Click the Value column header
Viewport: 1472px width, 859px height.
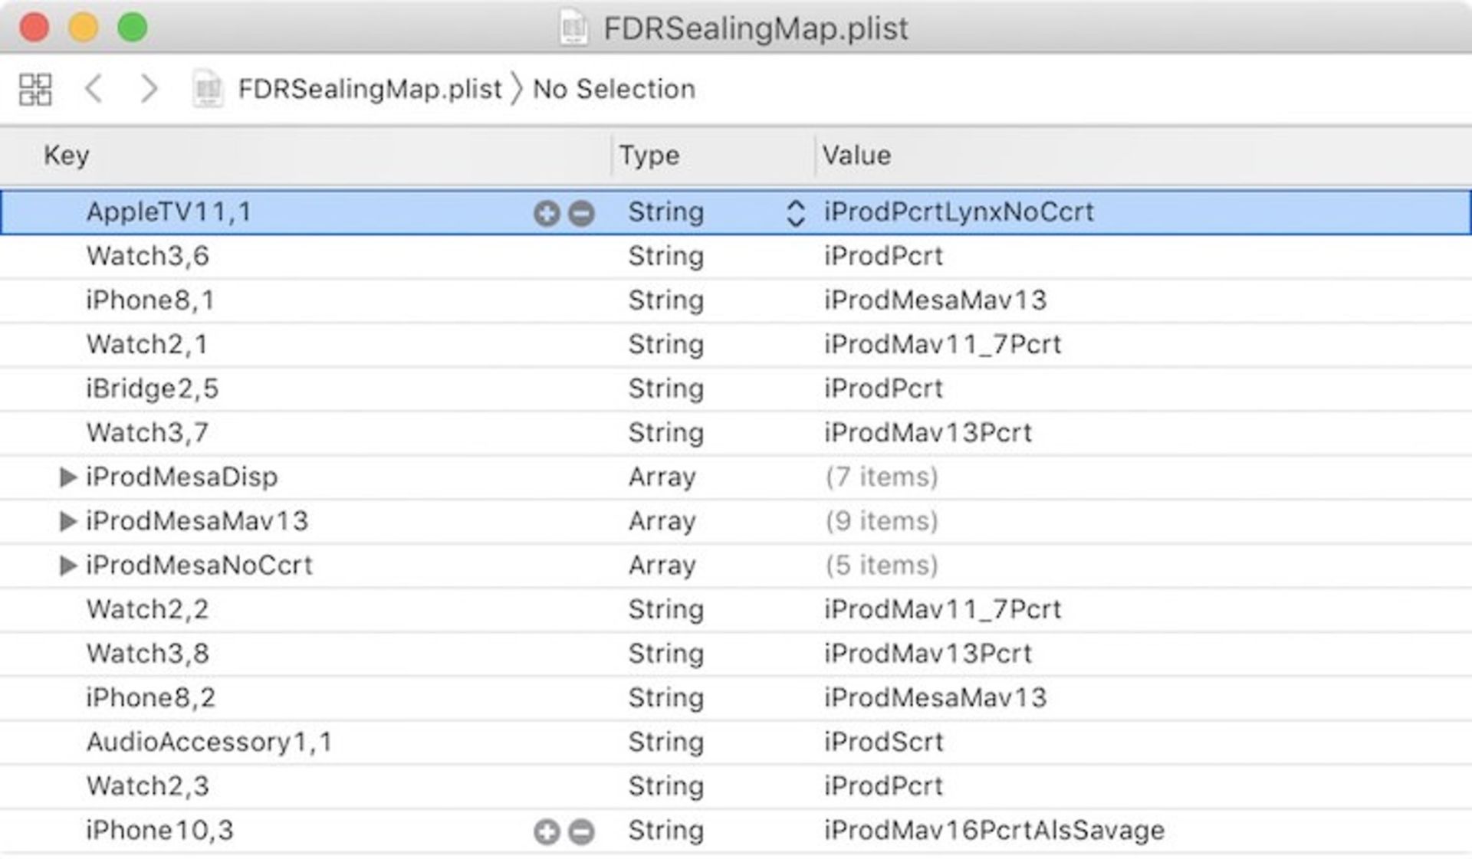[856, 156]
